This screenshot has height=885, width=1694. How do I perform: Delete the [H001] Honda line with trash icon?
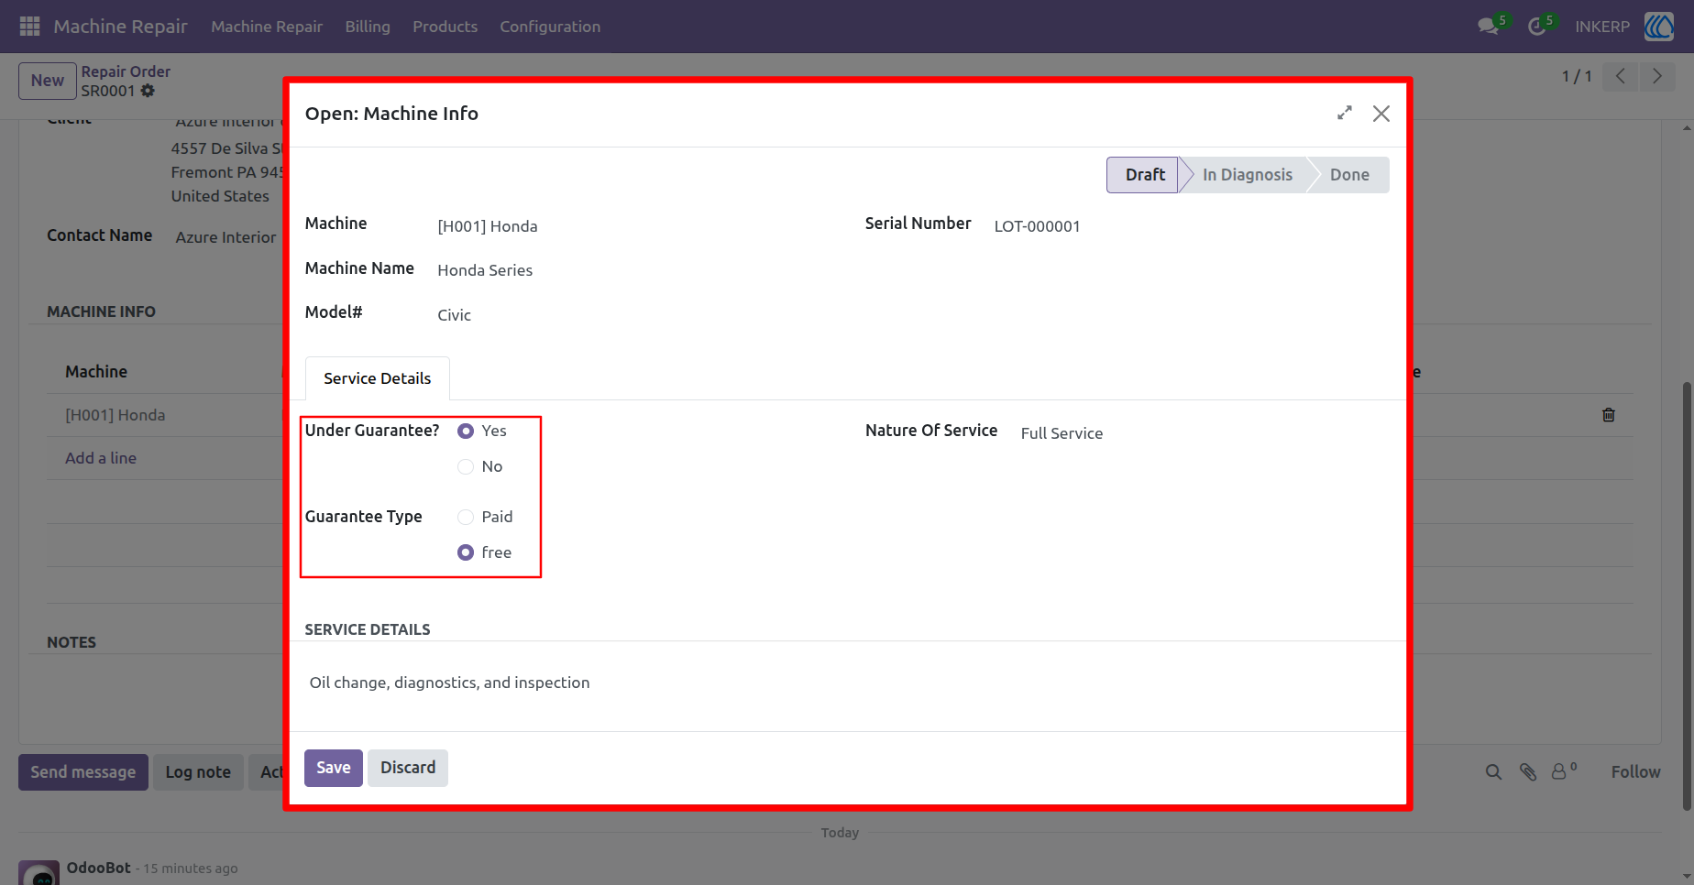coord(1608,415)
